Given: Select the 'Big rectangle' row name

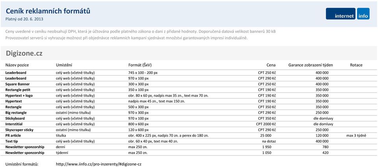Looking at the screenshot, I should coord(16,113).
